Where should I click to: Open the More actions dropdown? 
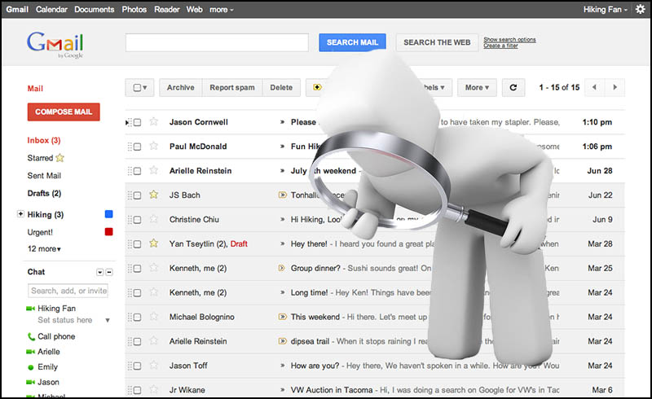coord(477,87)
